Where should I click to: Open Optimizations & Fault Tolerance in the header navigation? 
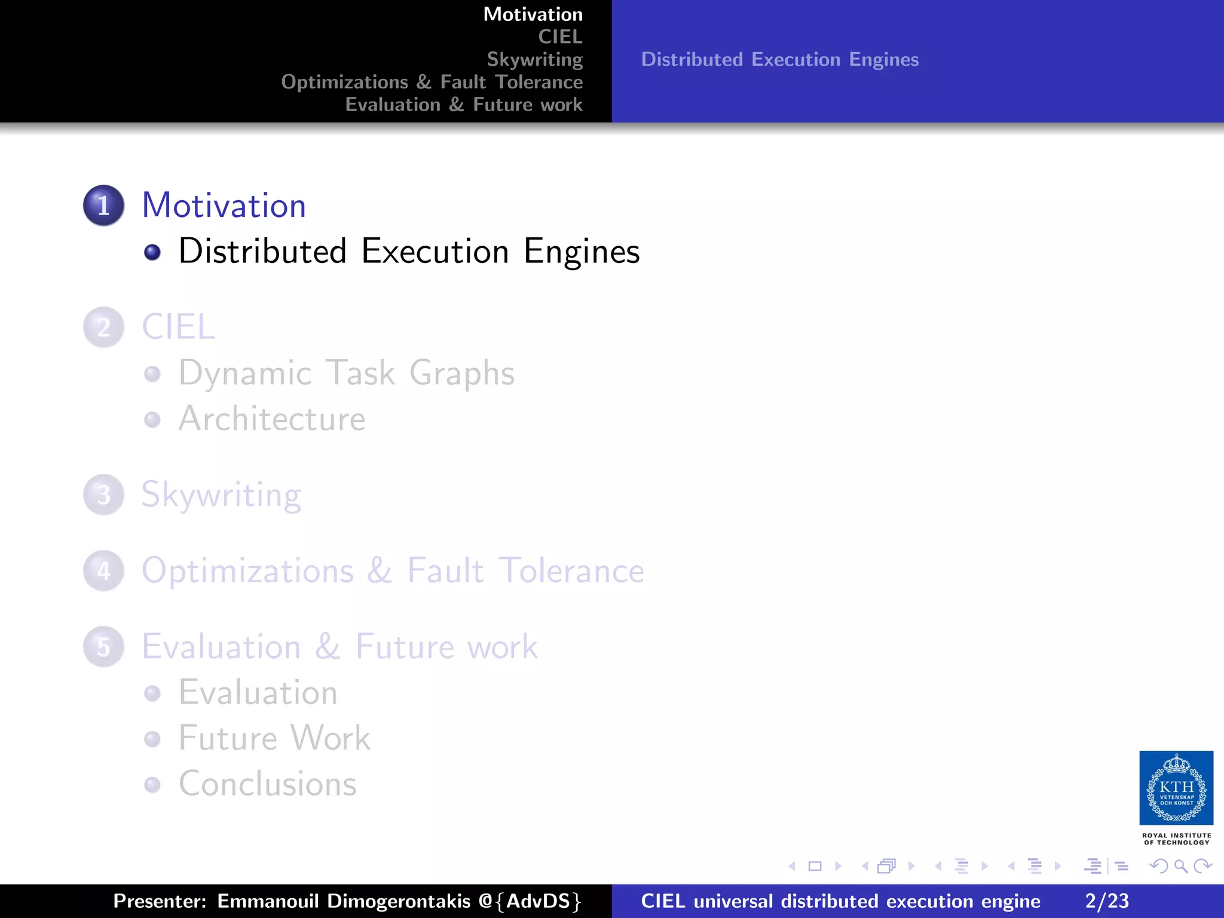(432, 82)
